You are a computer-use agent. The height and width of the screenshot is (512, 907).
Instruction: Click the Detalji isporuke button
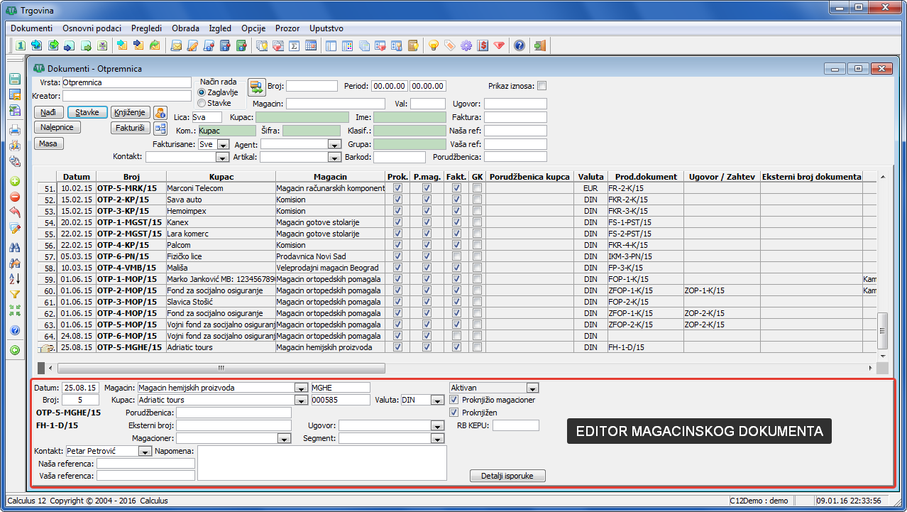click(x=507, y=476)
